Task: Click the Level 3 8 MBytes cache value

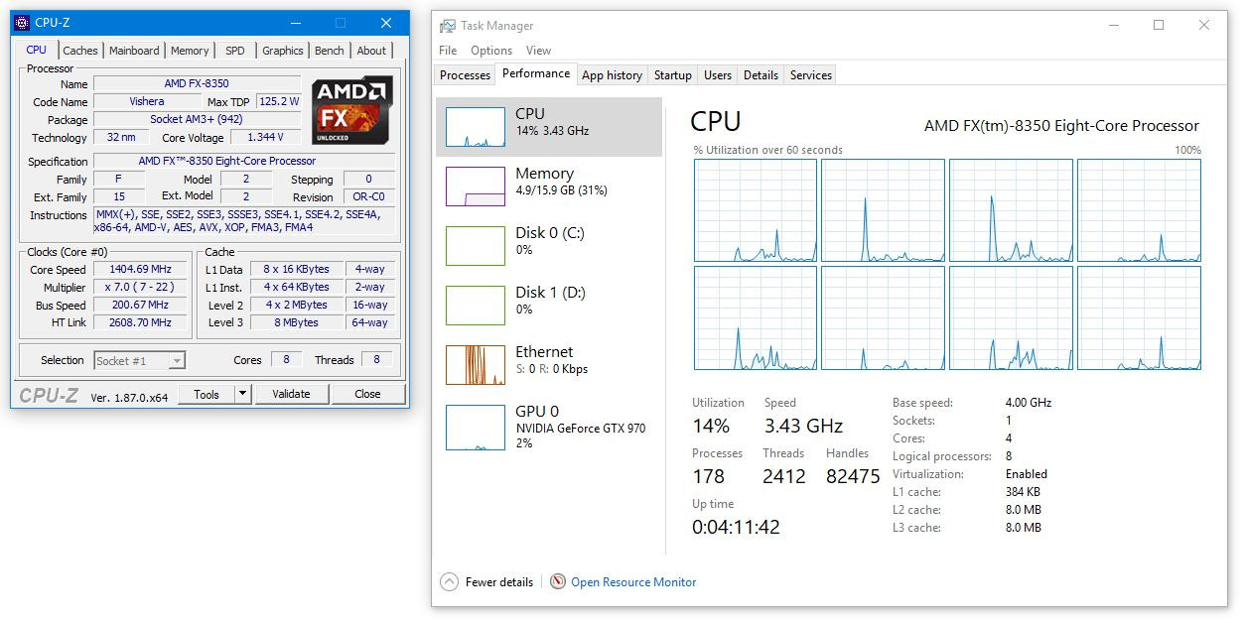Action: tap(296, 323)
